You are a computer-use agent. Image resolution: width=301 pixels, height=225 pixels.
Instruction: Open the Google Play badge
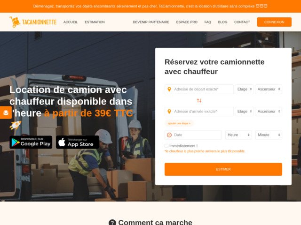click(x=31, y=142)
